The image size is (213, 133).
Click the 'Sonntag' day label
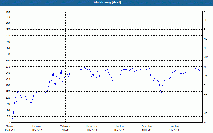click(x=174, y=126)
